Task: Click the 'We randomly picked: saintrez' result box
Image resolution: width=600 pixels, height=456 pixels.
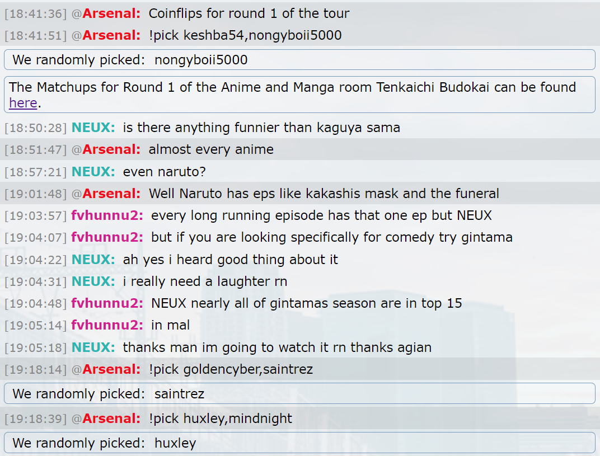Action: coord(299,394)
